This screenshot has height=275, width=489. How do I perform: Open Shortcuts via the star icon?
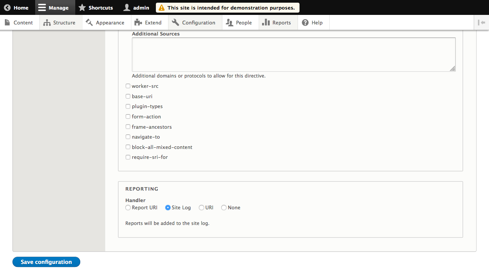click(82, 8)
